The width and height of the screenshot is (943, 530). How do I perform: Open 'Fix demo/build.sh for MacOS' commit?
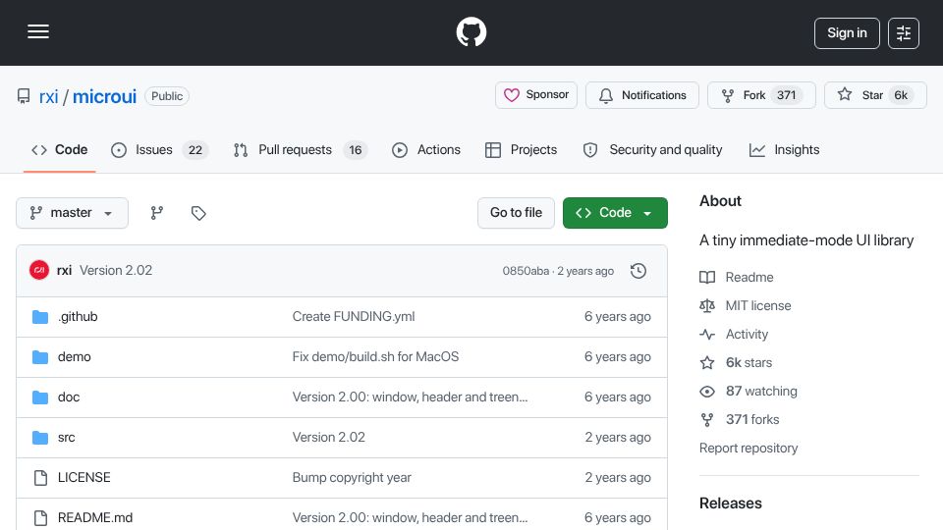pos(375,357)
